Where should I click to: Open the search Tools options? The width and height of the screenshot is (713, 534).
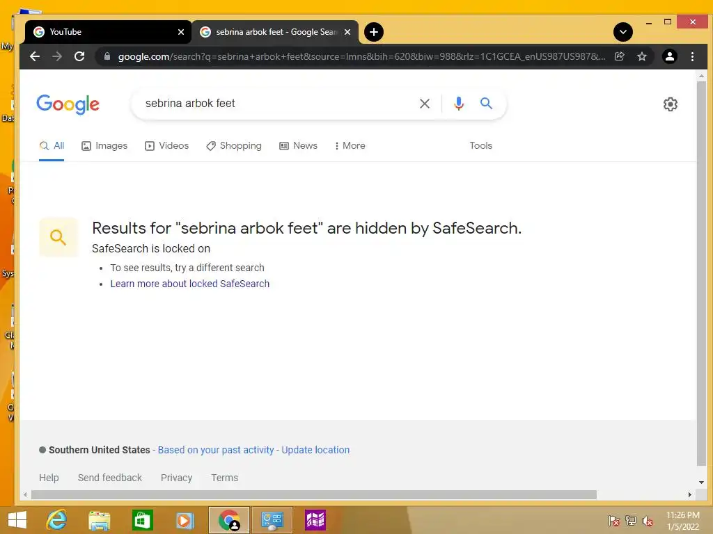(x=480, y=146)
